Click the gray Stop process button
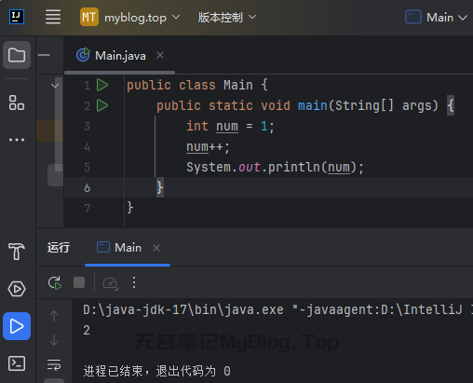Image resolution: width=473 pixels, height=383 pixels. [x=79, y=282]
